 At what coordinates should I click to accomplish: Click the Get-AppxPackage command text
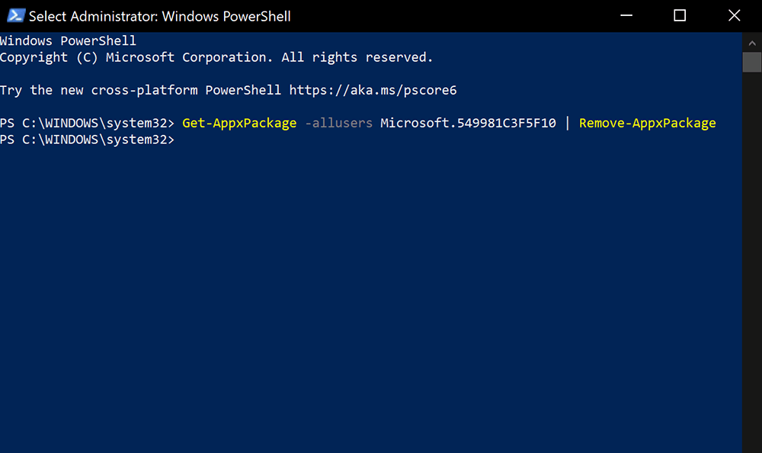click(x=239, y=123)
